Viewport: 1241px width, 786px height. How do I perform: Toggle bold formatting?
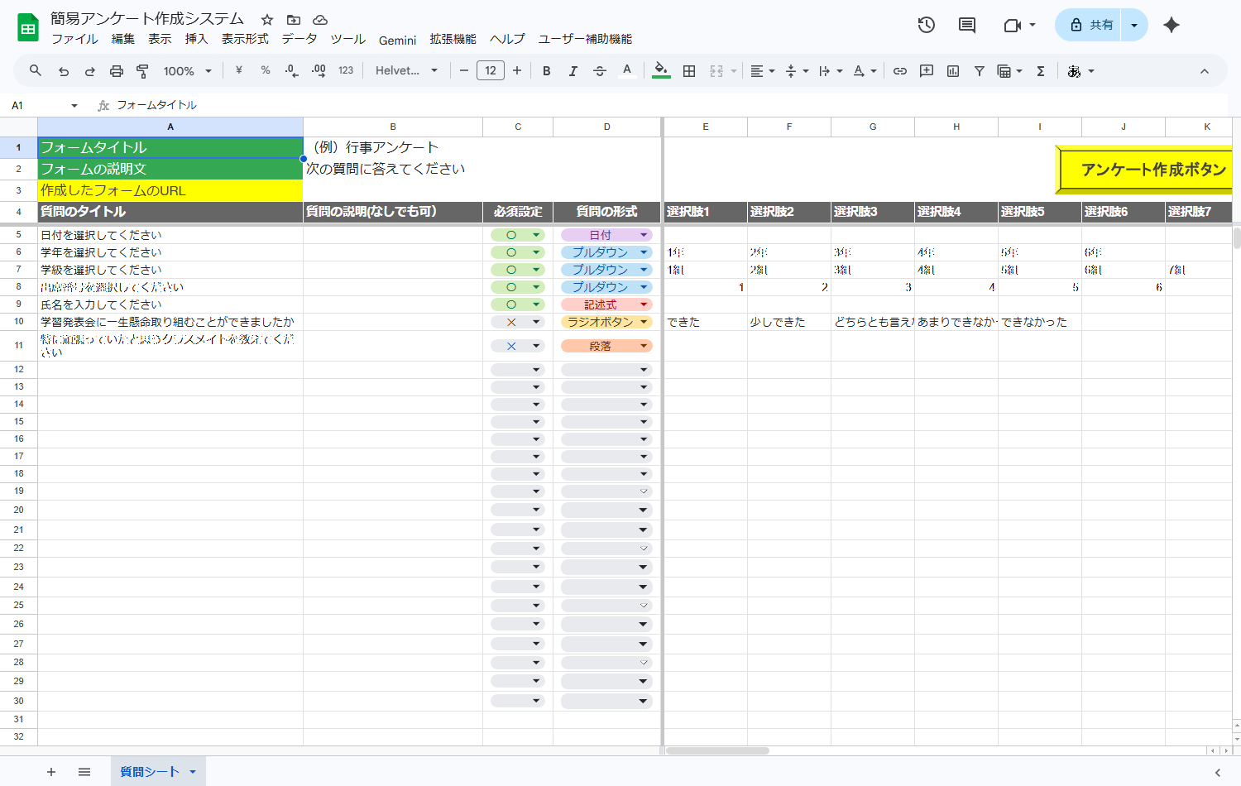click(547, 71)
